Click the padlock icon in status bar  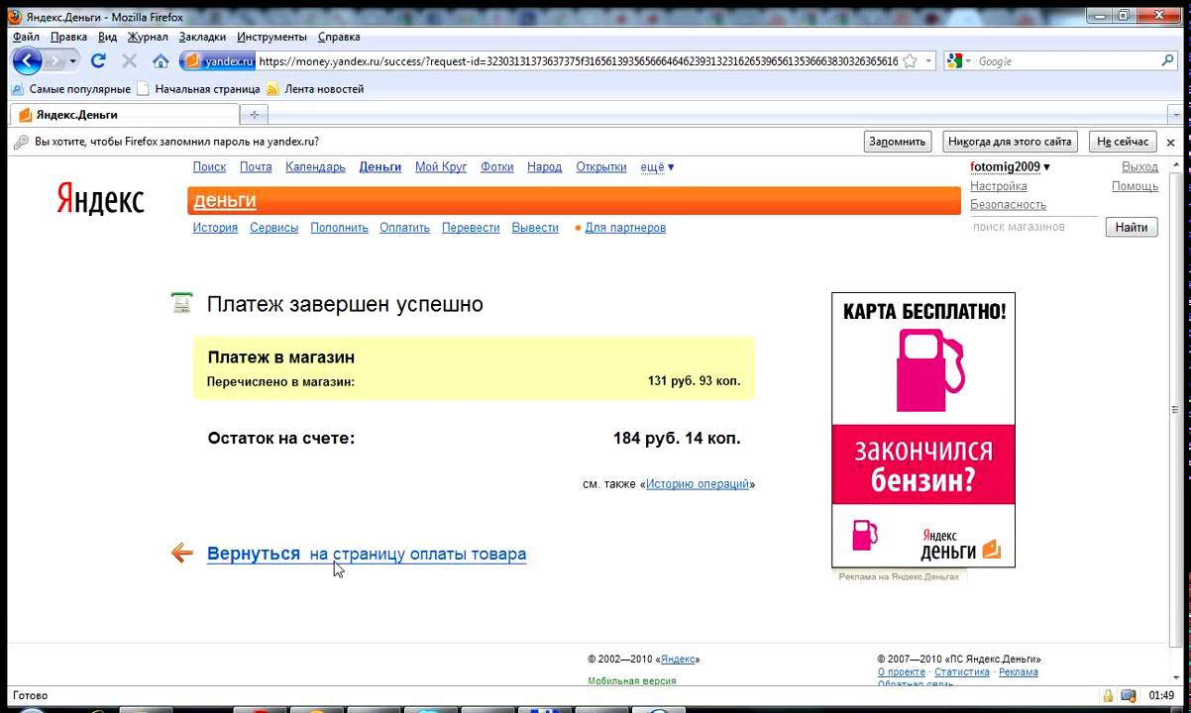[x=1108, y=695]
